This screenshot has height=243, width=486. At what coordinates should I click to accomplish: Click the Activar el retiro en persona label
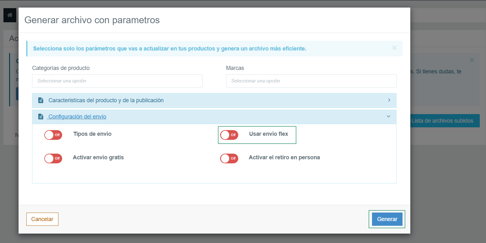pos(284,157)
